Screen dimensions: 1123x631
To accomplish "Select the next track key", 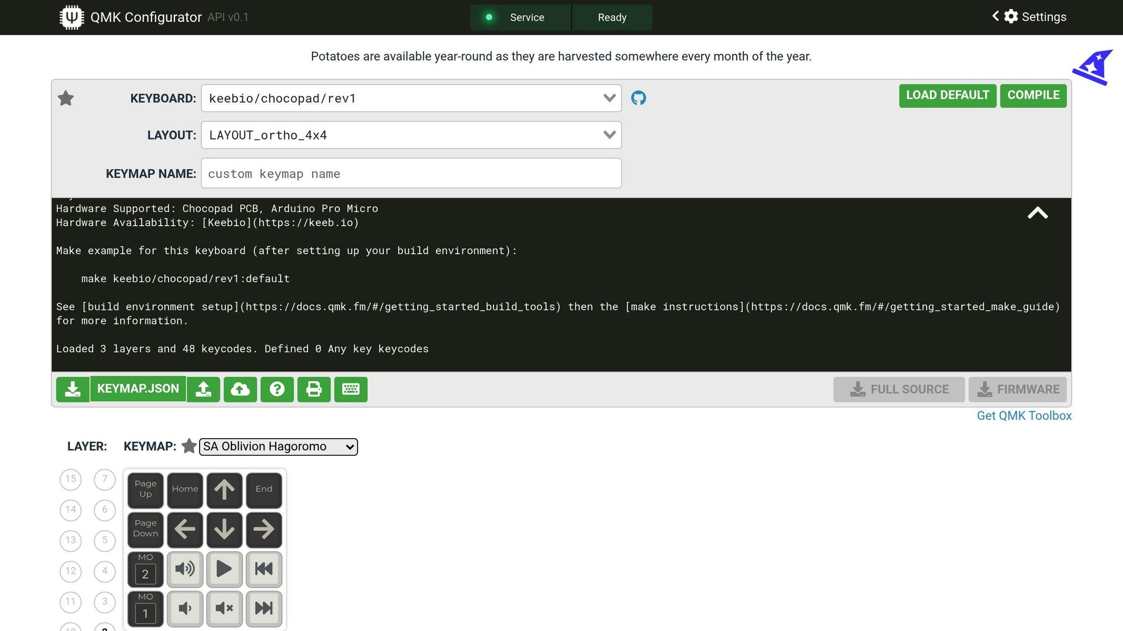I will (264, 608).
